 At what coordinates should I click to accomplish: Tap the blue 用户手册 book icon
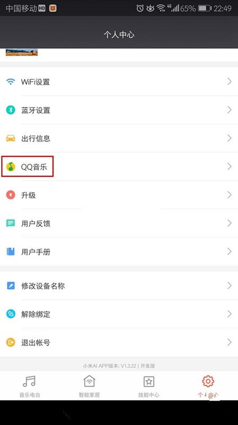tap(11, 252)
